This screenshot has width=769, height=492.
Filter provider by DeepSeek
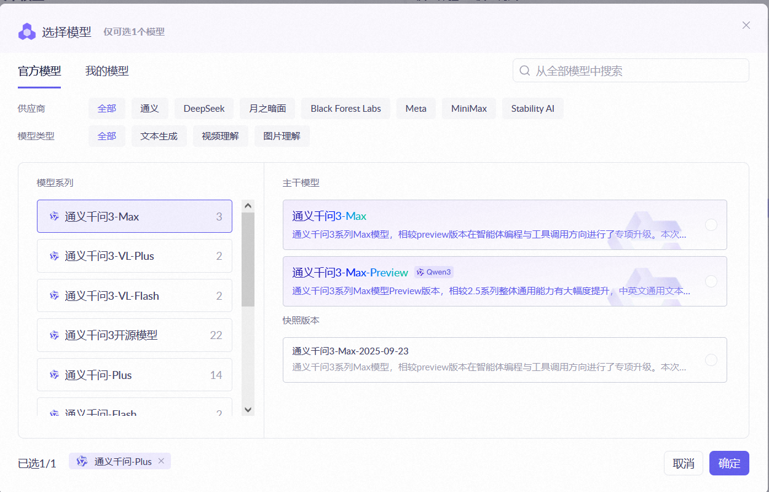point(204,109)
